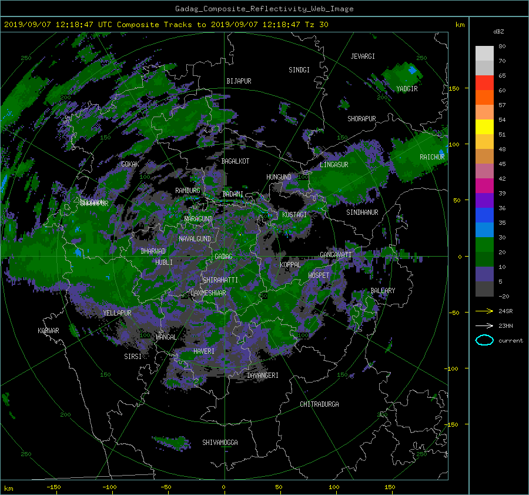The height and width of the screenshot is (495, 529).
Task: Click the BALLARY city label
Action: point(383,291)
